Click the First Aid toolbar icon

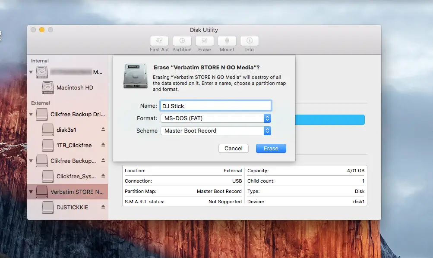[x=159, y=41]
